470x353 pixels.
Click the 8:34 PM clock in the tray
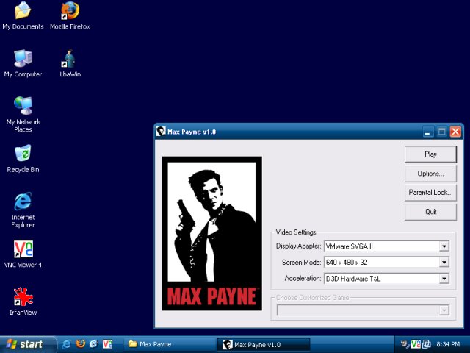(x=448, y=344)
